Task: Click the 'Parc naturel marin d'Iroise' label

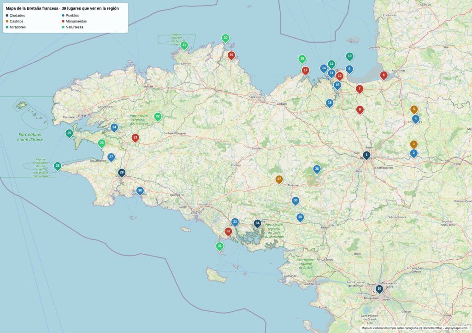Action: [x=30, y=137]
